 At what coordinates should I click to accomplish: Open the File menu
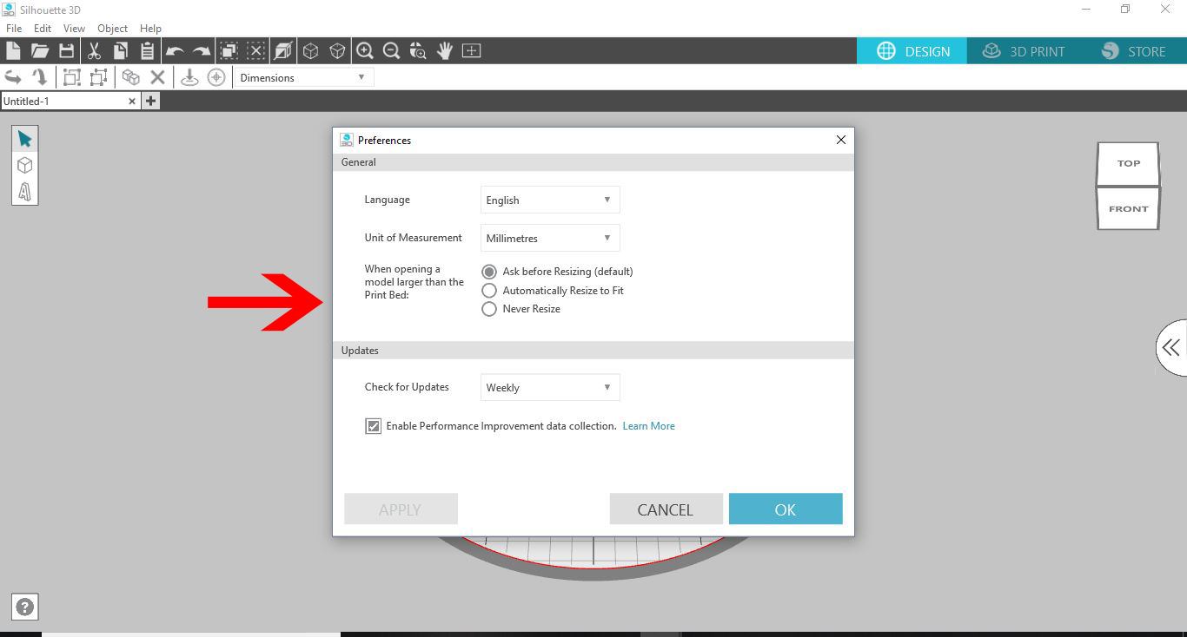pyautogui.click(x=14, y=29)
